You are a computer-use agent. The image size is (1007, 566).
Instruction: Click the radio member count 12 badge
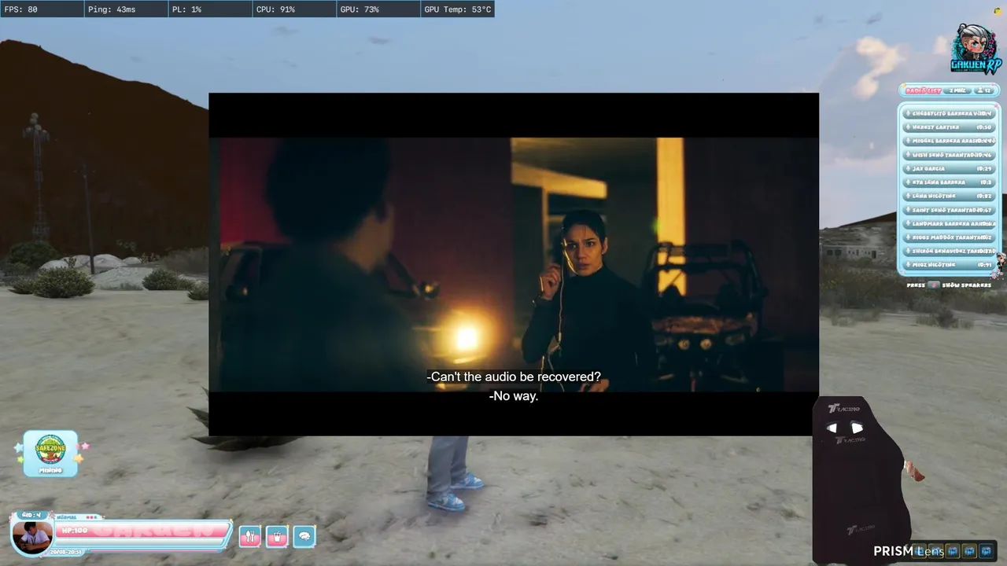pyautogui.click(x=983, y=91)
